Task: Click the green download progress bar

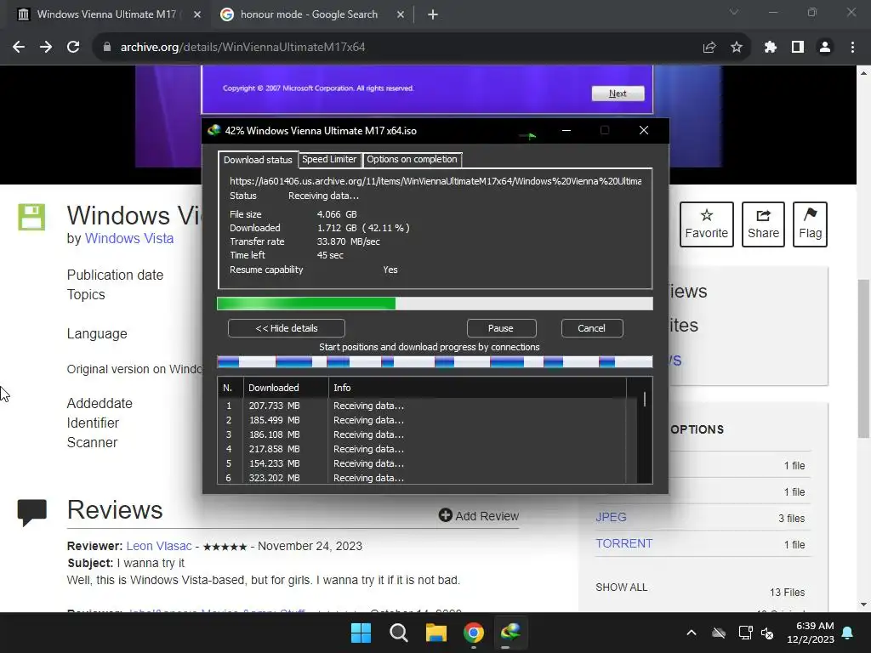Action: [435, 304]
